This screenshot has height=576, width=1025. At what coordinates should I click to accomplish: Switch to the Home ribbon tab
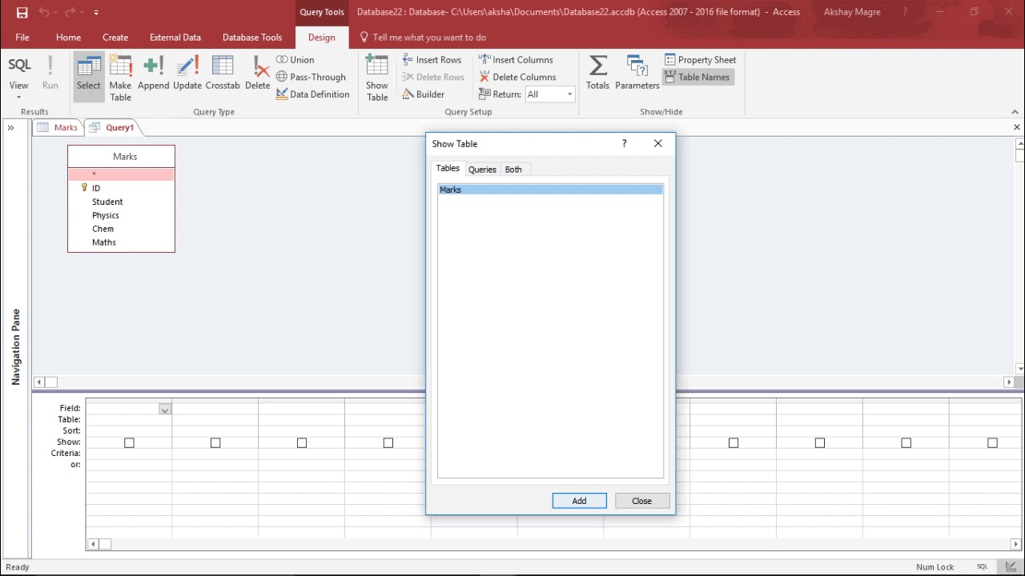pyautogui.click(x=68, y=38)
